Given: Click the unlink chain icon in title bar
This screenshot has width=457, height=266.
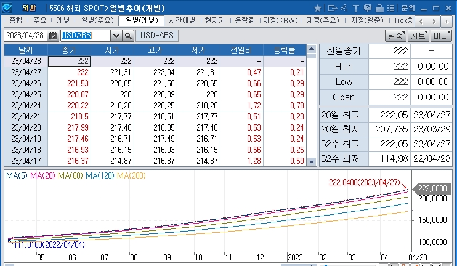Looking at the screenshot, I should pyautogui.click(x=344, y=8).
